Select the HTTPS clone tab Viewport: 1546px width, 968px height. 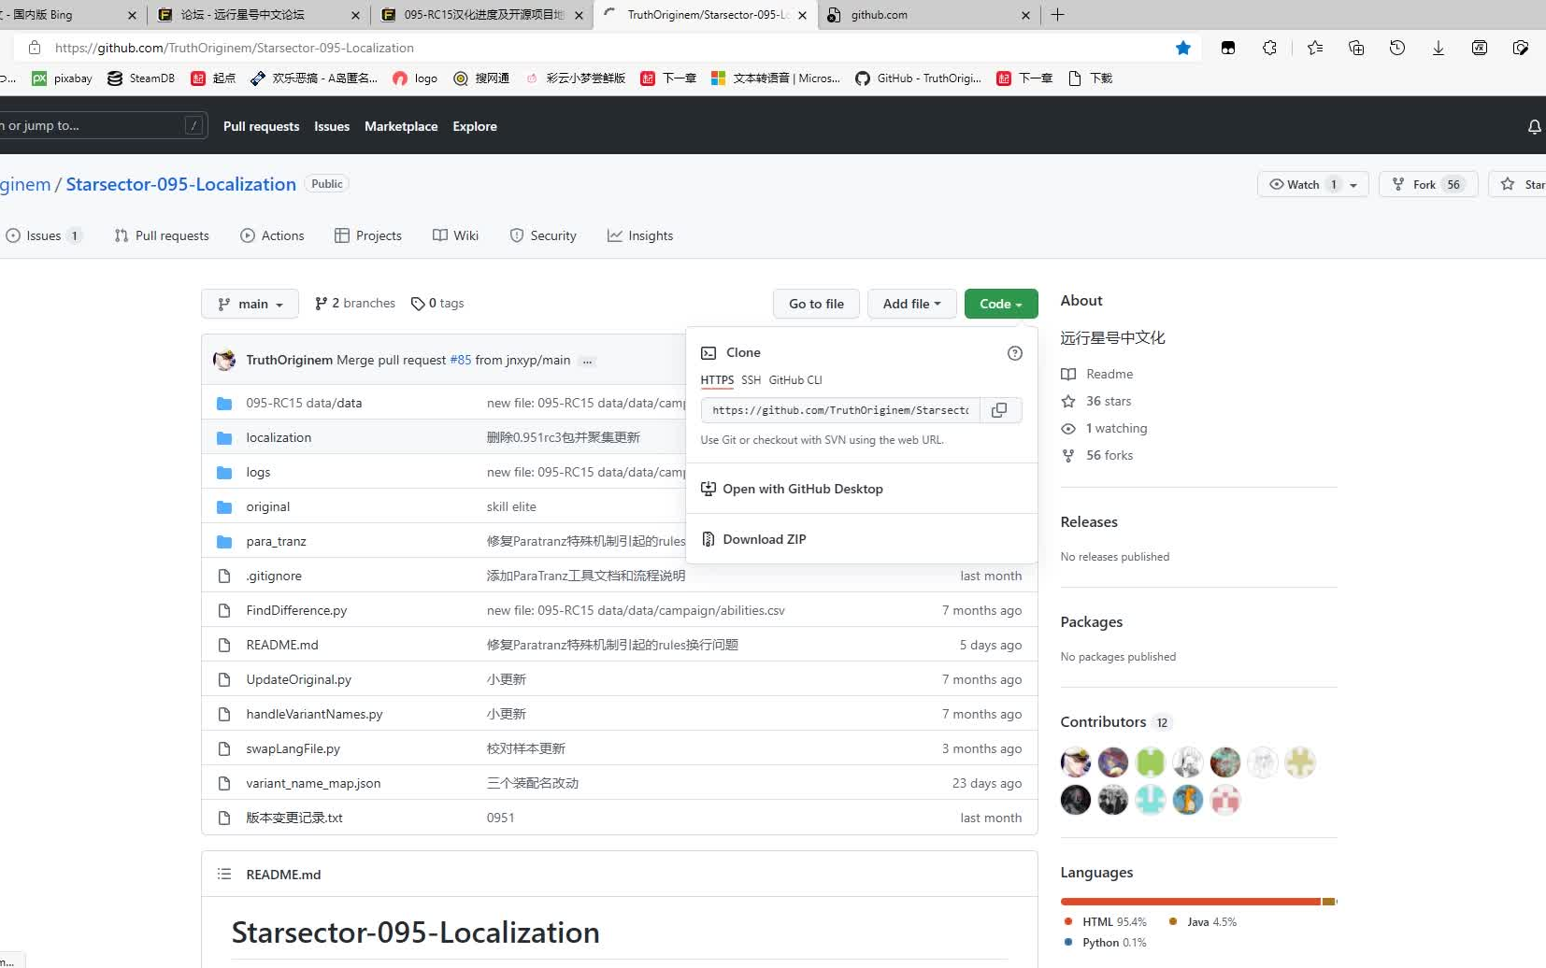pyautogui.click(x=717, y=380)
